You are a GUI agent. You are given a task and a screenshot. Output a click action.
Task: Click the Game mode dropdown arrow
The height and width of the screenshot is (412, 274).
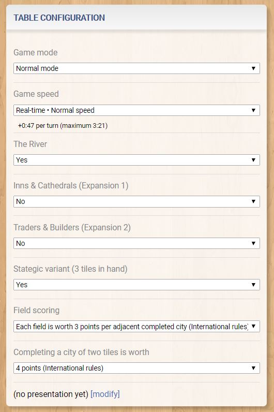[253, 68]
